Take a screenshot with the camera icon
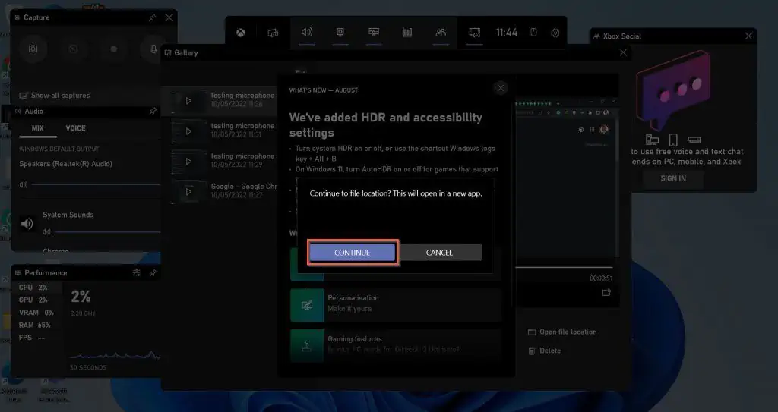The image size is (778, 412). point(33,49)
